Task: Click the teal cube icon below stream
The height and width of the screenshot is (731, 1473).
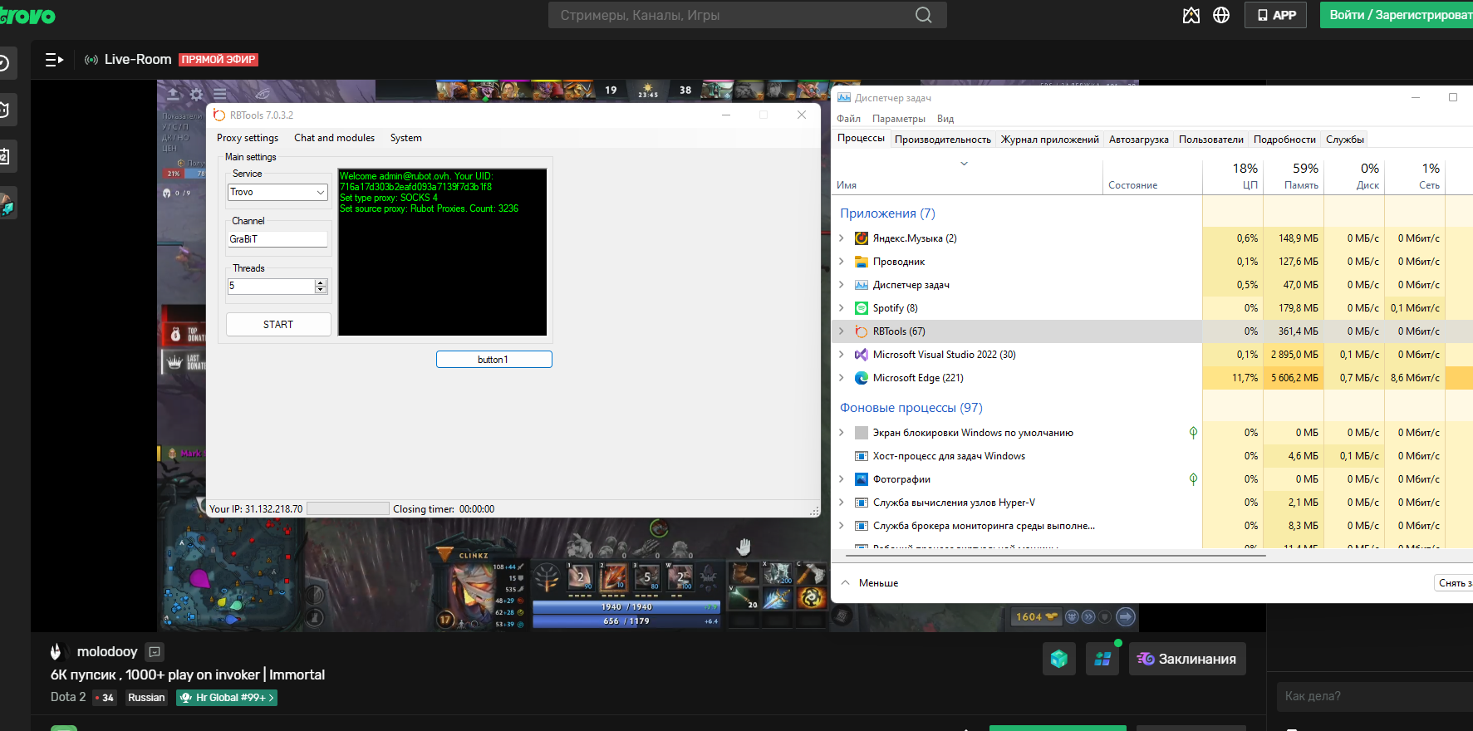Action: (x=1058, y=659)
